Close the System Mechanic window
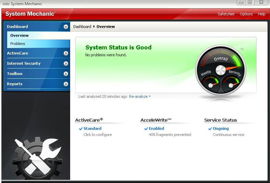This screenshot has width=270, height=183. [x=261, y=2]
